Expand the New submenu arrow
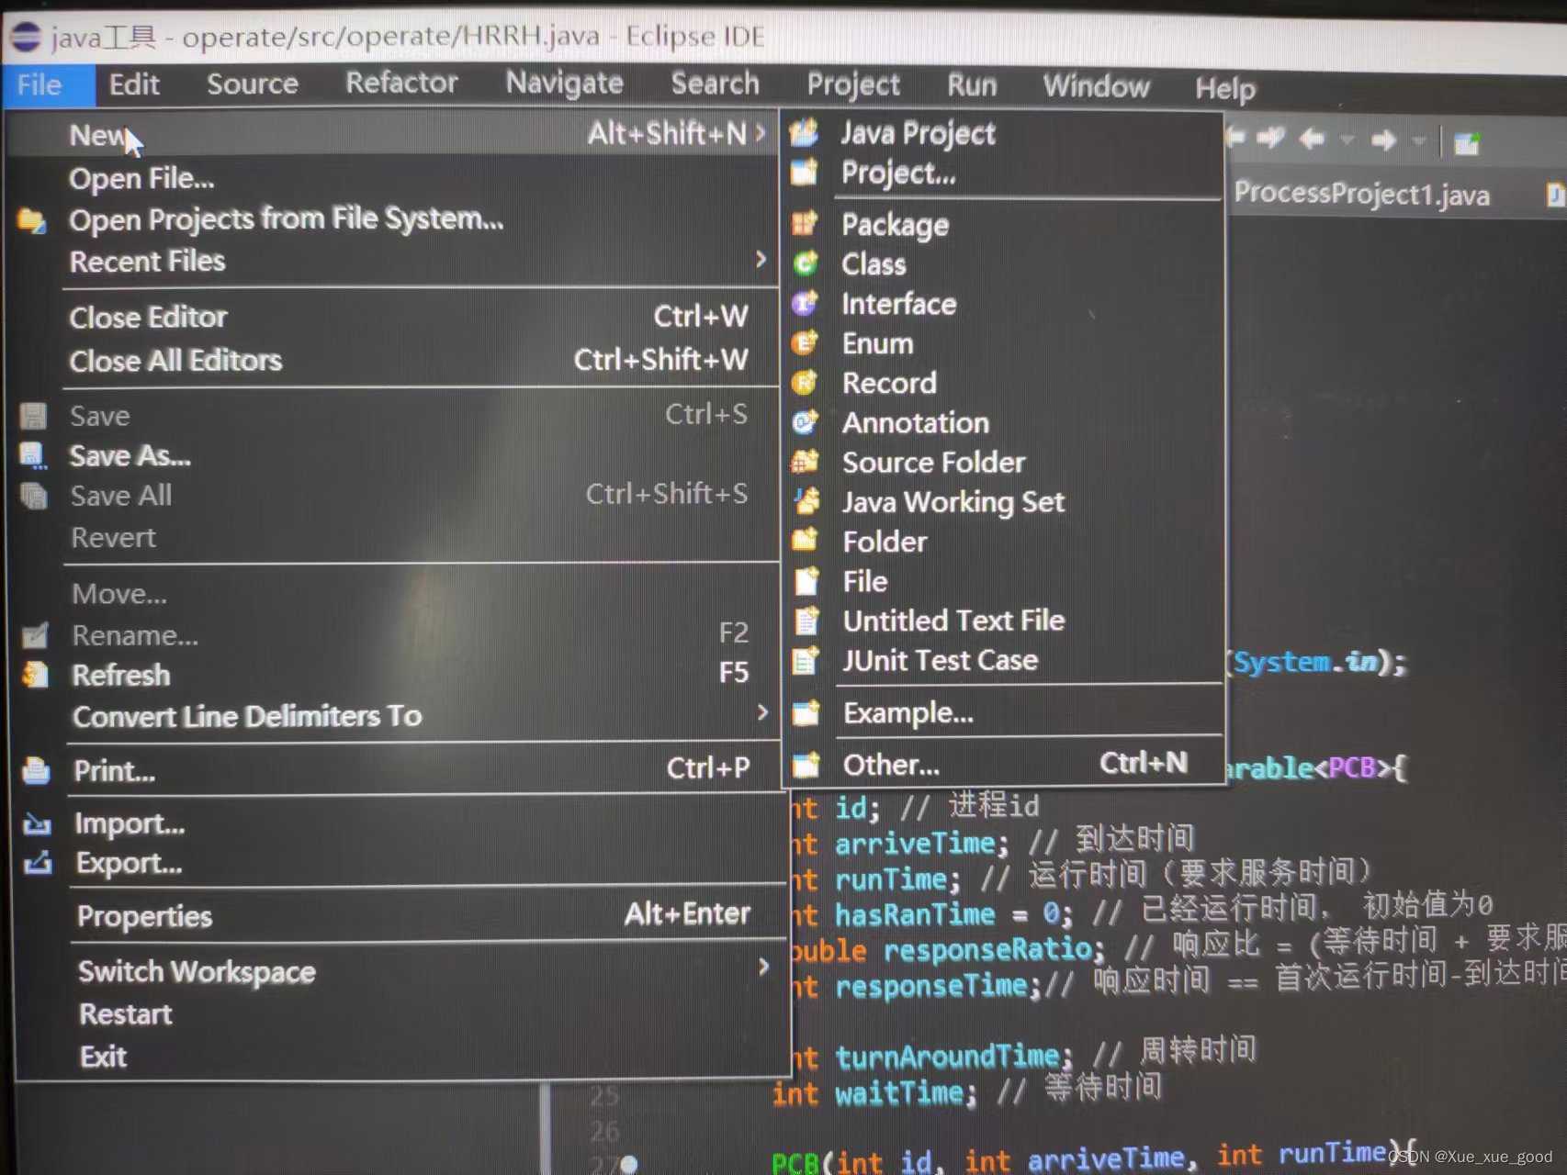Viewport: 1567px width, 1175px height. 761,133
